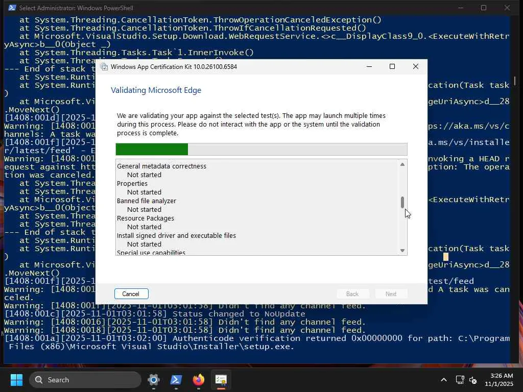Minimize the Windows App Certification Kit dialog
The width and height of the screenshot is (523, 392).
coord(369,66)
